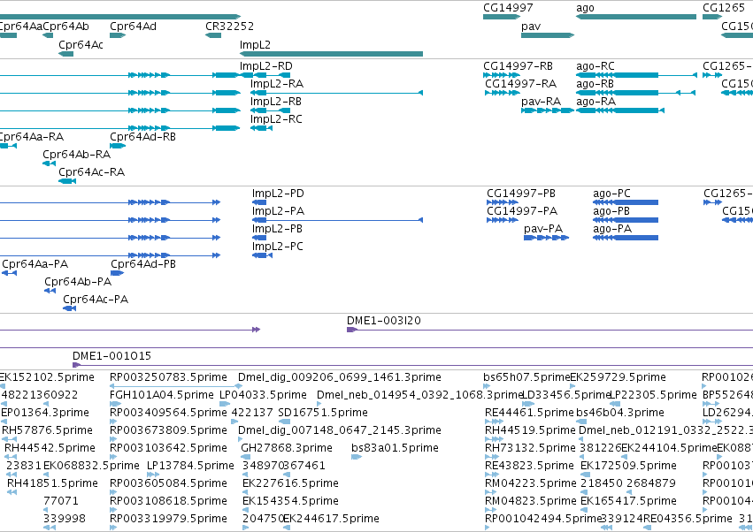The width and height of the screenshot is (753, 532).
Task: Select the FGH101A04.5prime EST
Action: point(115,404)
